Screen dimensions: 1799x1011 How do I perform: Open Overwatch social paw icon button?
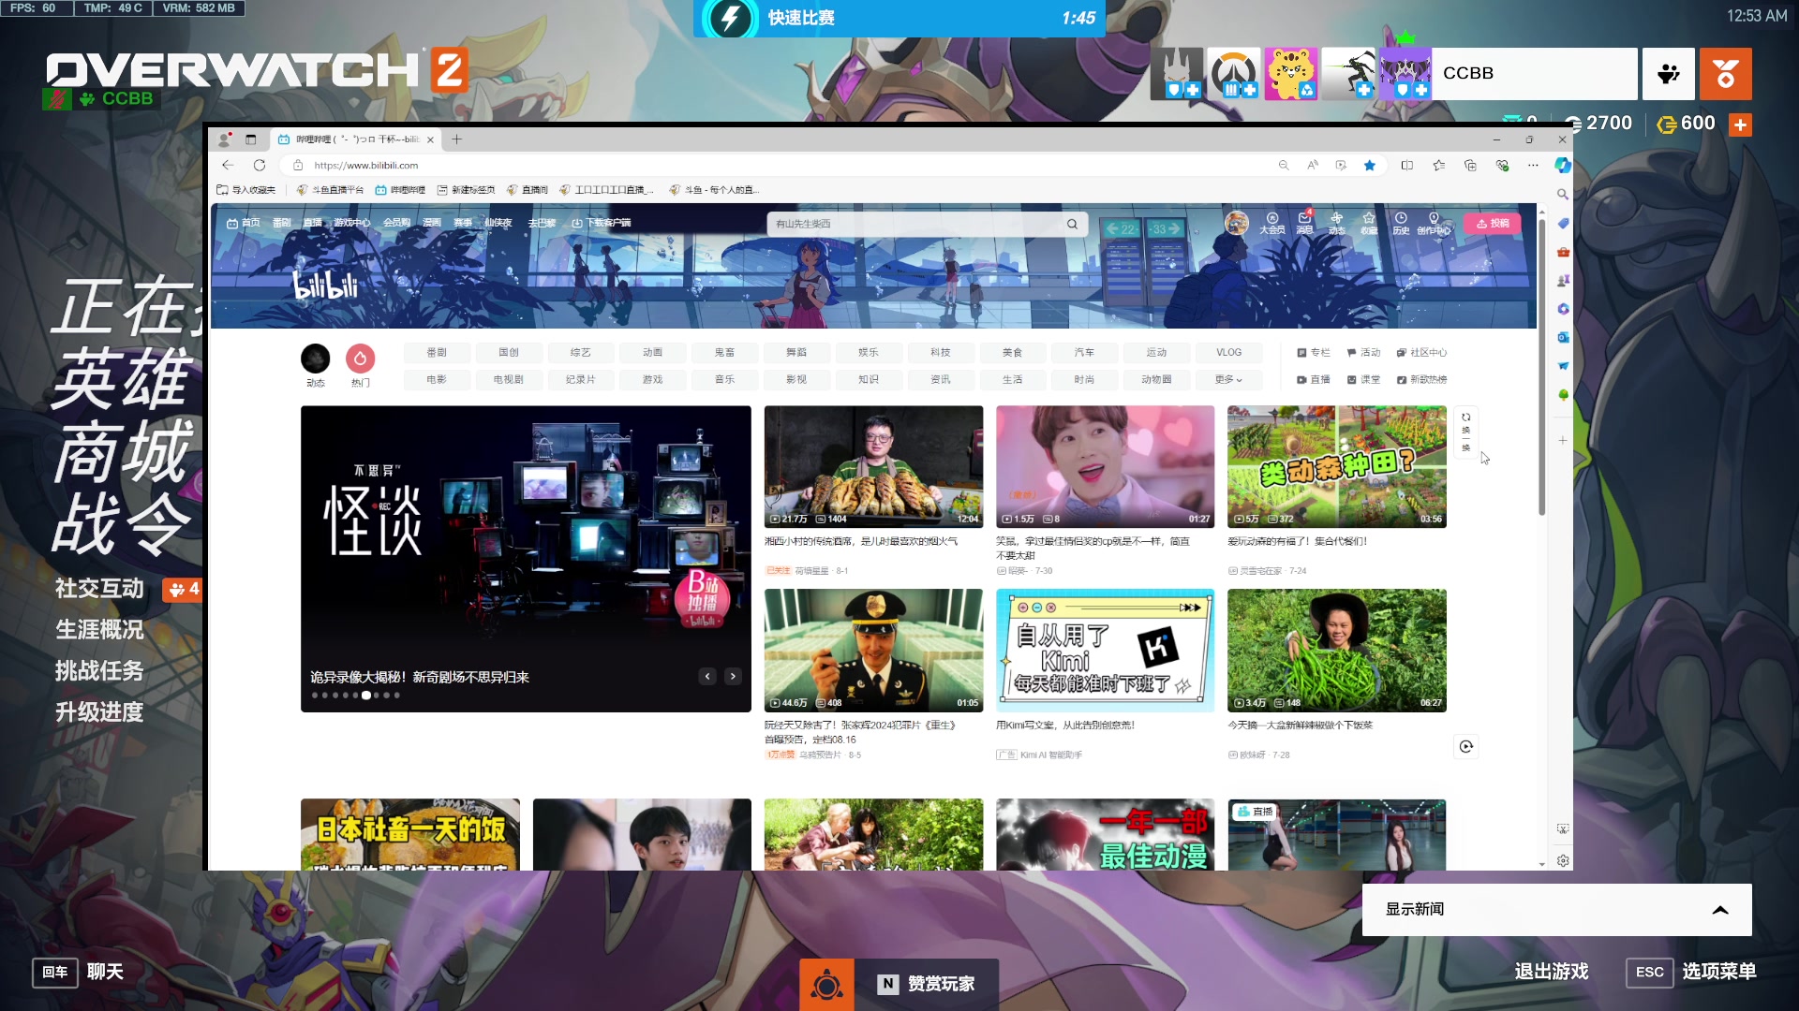(x=1668, y=74)
